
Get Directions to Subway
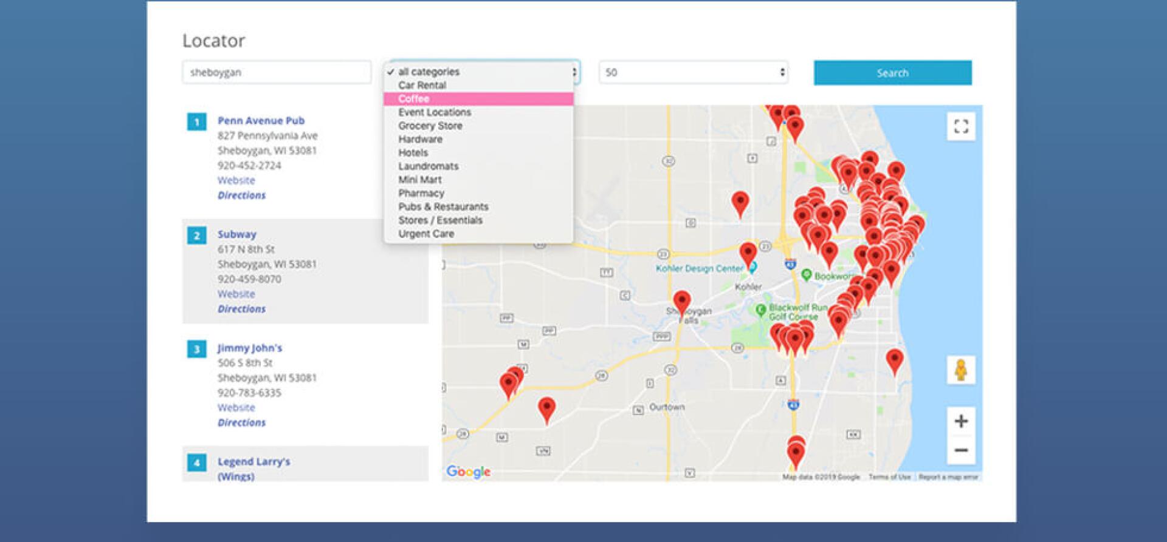click(241, 309)
